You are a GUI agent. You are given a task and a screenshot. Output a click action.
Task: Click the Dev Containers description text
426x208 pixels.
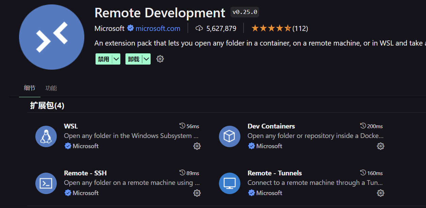pyautogui.click(x=316, y=136)
